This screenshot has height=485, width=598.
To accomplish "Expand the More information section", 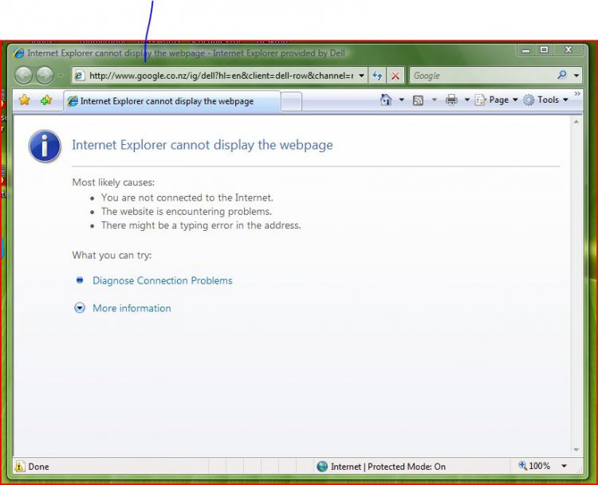I will (79, 308).
